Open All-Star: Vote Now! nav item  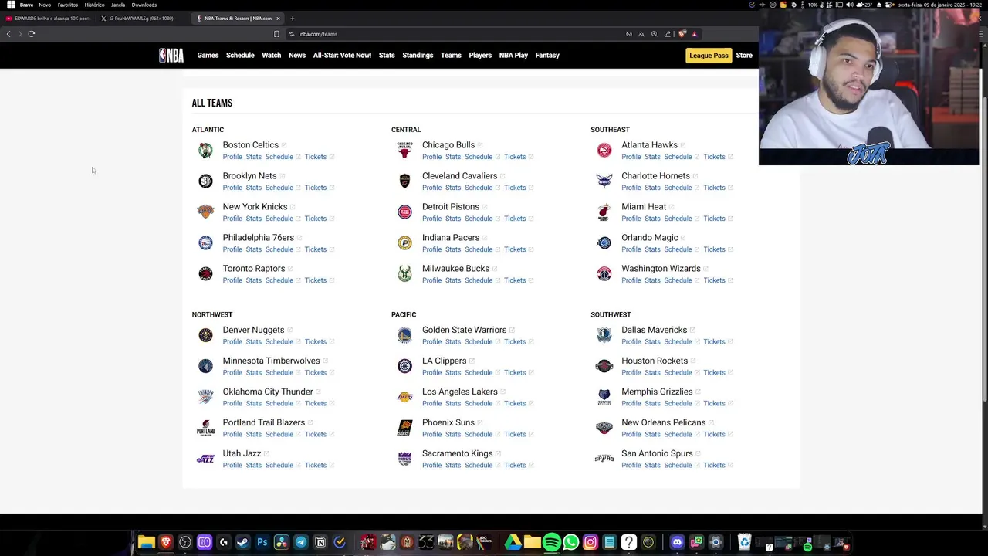342,56
